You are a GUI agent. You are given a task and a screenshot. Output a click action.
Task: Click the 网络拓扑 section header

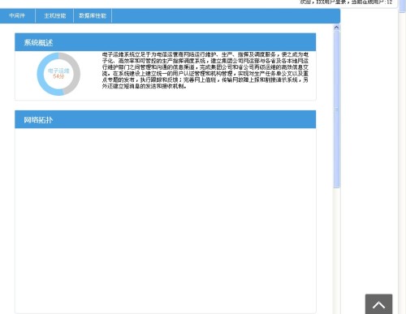pyautogui.click(x=166, y=119)
